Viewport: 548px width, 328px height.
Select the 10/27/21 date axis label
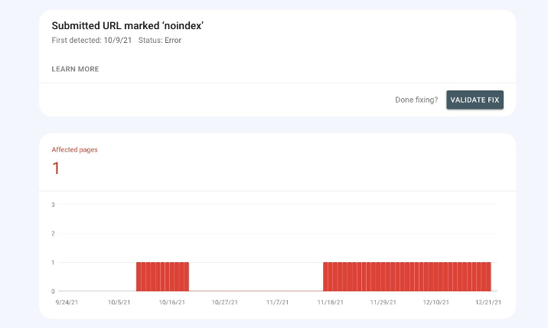tap(225, 302)
